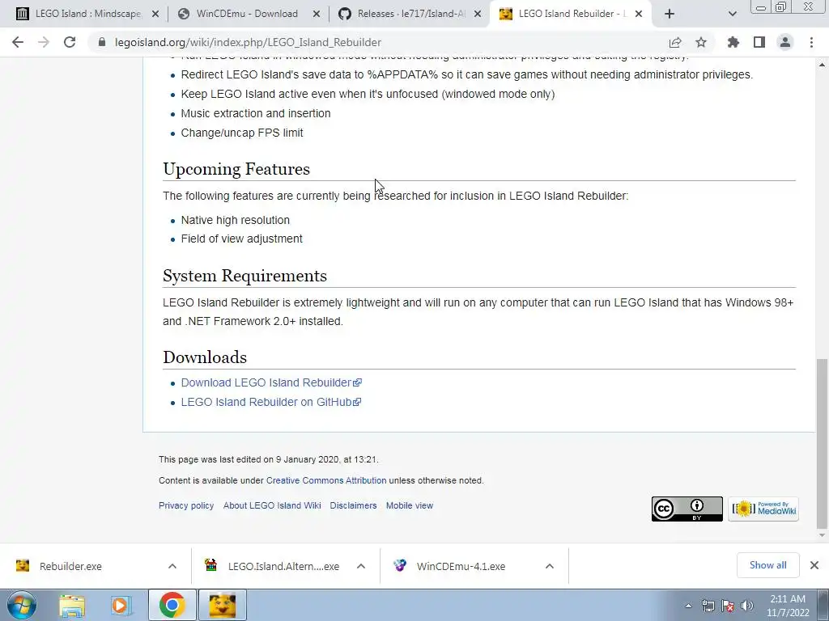Click the site lock icon in address bar
Image resolution: width=829 pixels, height=621 pixels.
click(x=102, y=42)
